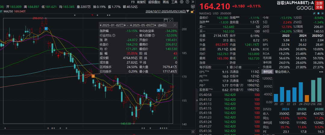Toggle 前复权 price adjustment mode
The height and width of the screenshot is (135, 325).
pos(142,2)
